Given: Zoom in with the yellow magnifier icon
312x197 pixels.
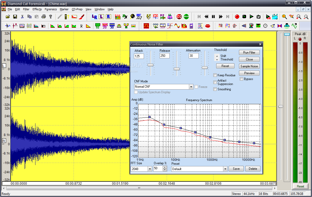Looking at the screenshot, I should pyautogui.click(x=284, y=17).
